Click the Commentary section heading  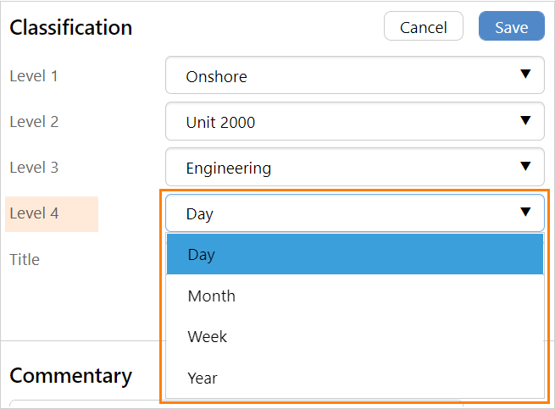[x=71, y=375]
